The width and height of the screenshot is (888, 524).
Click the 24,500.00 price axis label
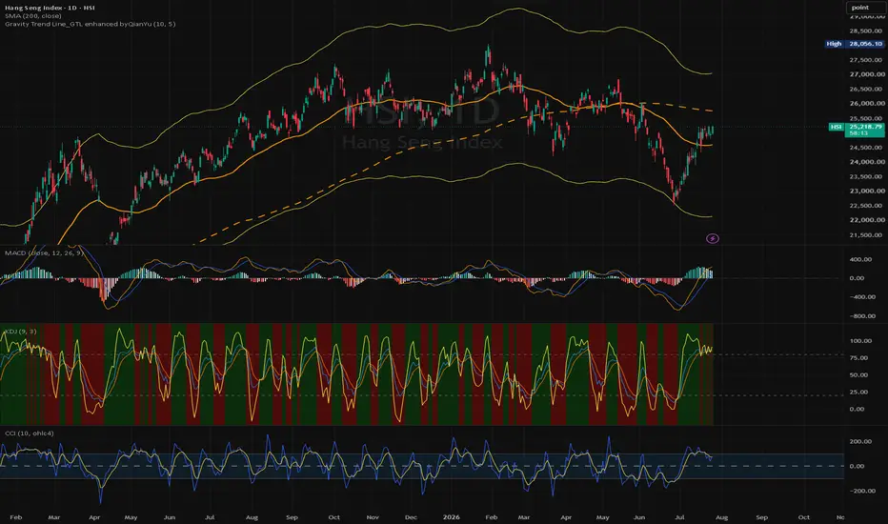[867, 148]
